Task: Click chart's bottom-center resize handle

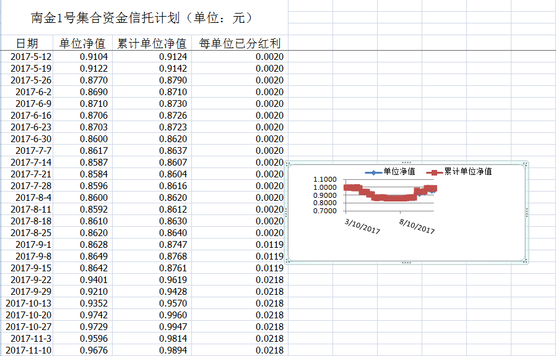Action: [x=406, y=263]
